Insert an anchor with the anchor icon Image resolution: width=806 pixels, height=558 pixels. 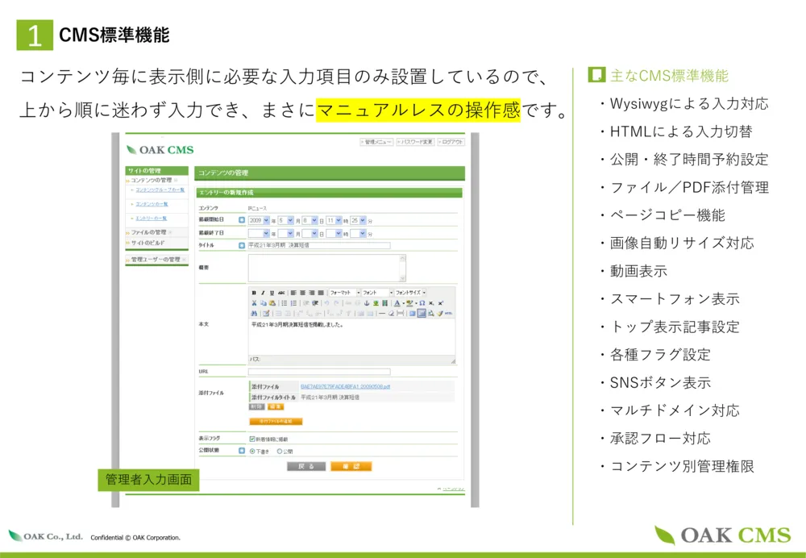coord(367,303)
